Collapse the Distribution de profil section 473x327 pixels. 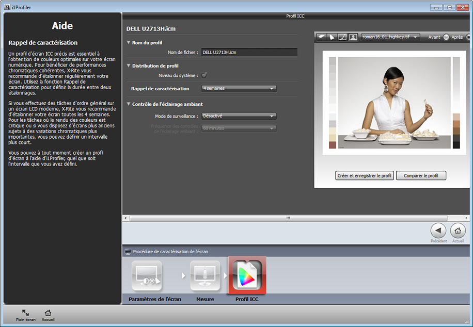pyautogui.click(x=129, y=66)
